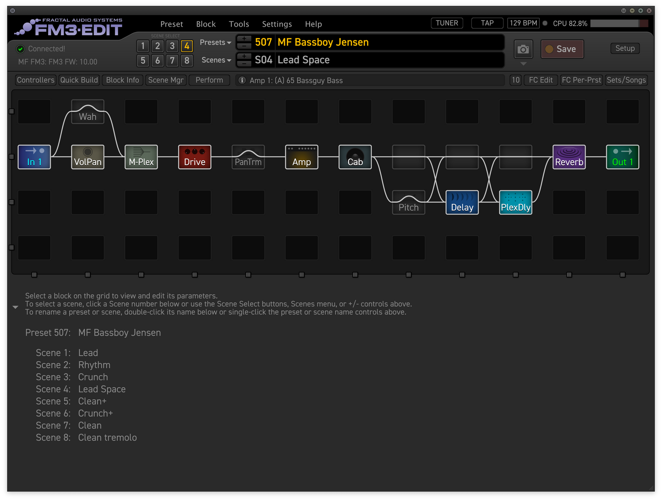Open the TUNER

coord(447,23)
